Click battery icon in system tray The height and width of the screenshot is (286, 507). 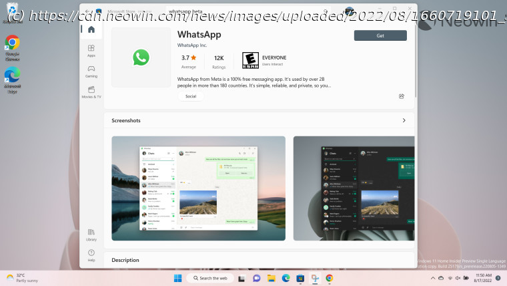coord(466,278)
